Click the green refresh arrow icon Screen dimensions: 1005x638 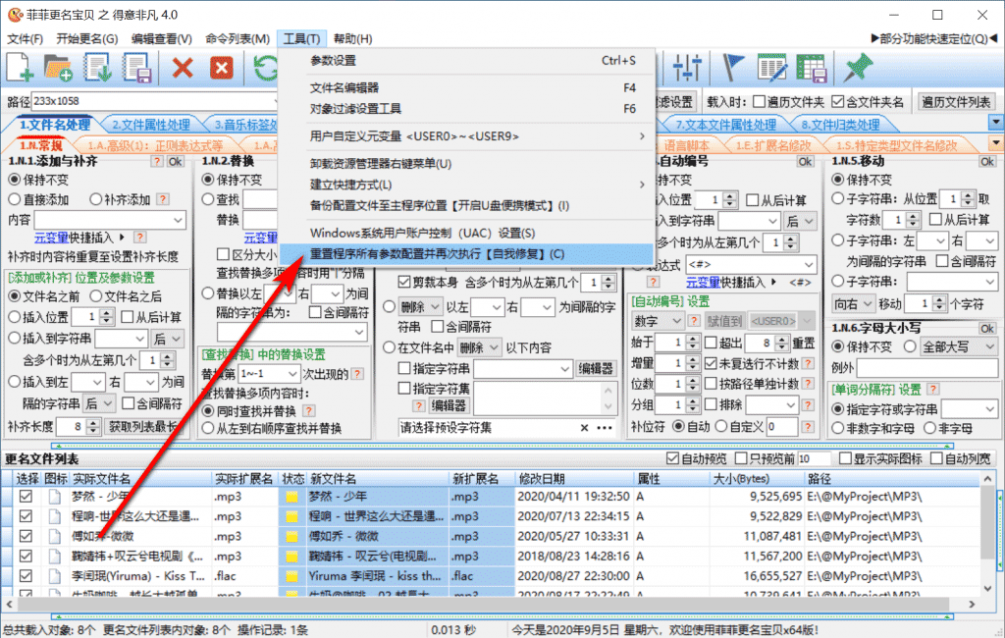[265, 68]
